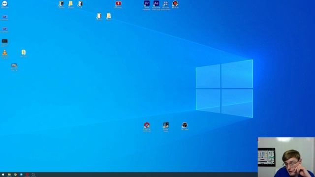Launch Adobe Premiere Pro from desktop
The image size is (315, 177).
pyautogui.click(x=147, y=3)
